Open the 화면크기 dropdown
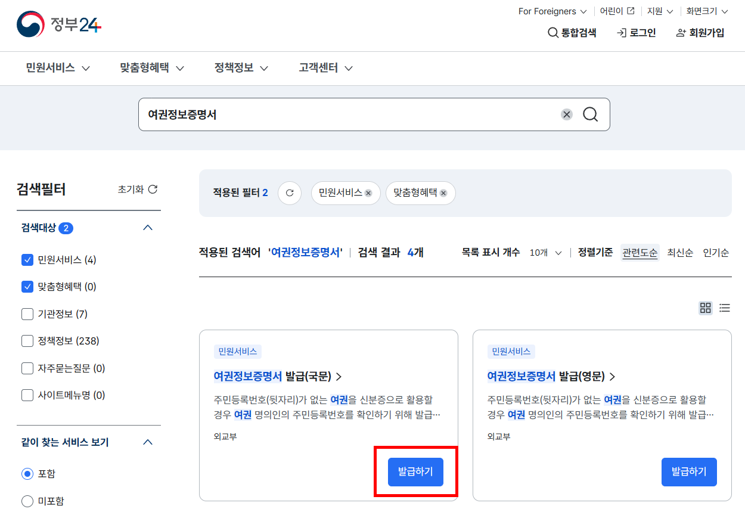The height and width of the screenshot is (512, 745). point(707,11)
